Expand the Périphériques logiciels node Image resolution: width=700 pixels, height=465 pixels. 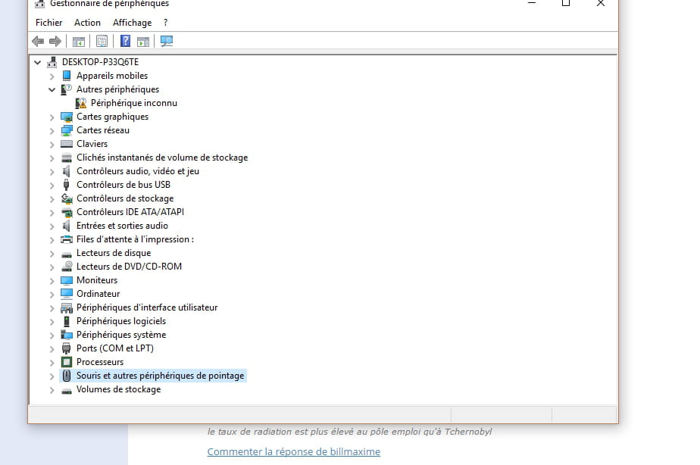[x=52, y=322]
